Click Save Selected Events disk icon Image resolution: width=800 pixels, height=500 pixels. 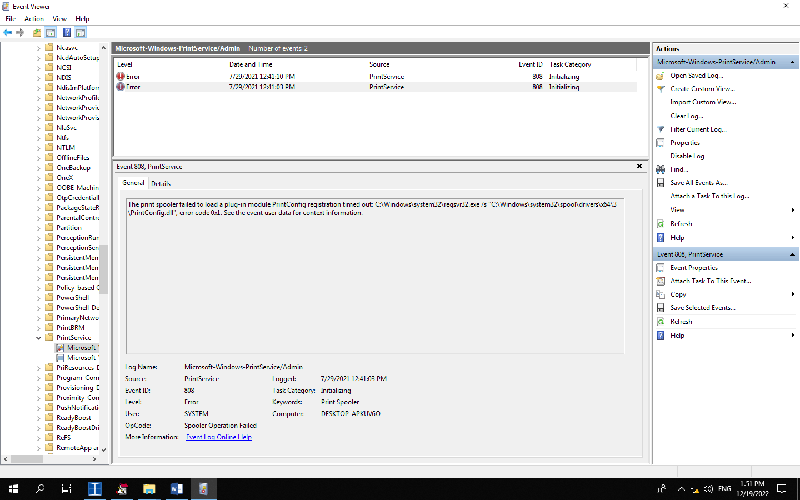[x=661, y=308]
